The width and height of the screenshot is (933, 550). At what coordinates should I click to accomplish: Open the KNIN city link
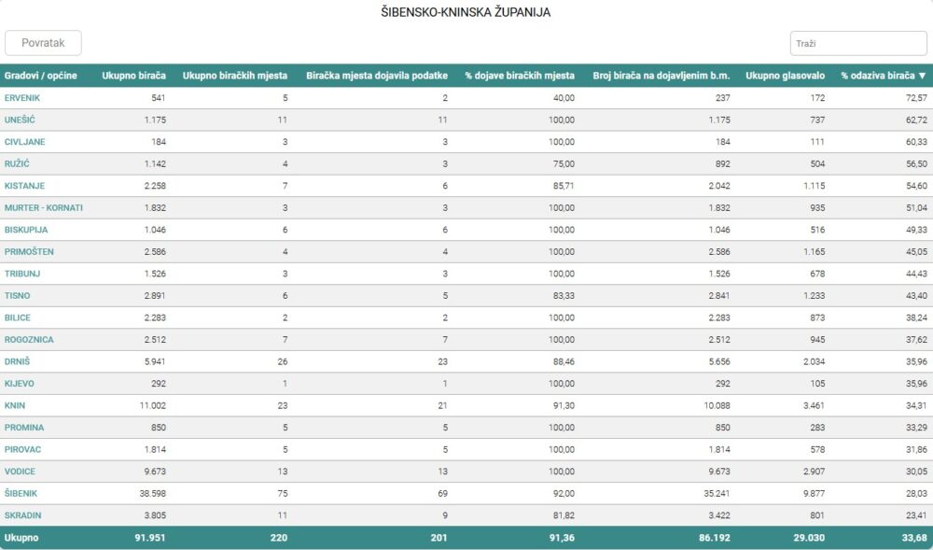15,405
